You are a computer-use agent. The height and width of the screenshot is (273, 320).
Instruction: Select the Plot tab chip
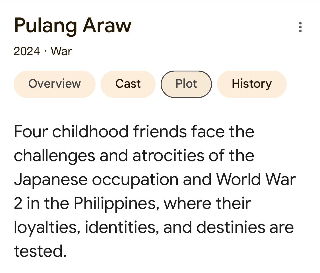coord(186,84)
